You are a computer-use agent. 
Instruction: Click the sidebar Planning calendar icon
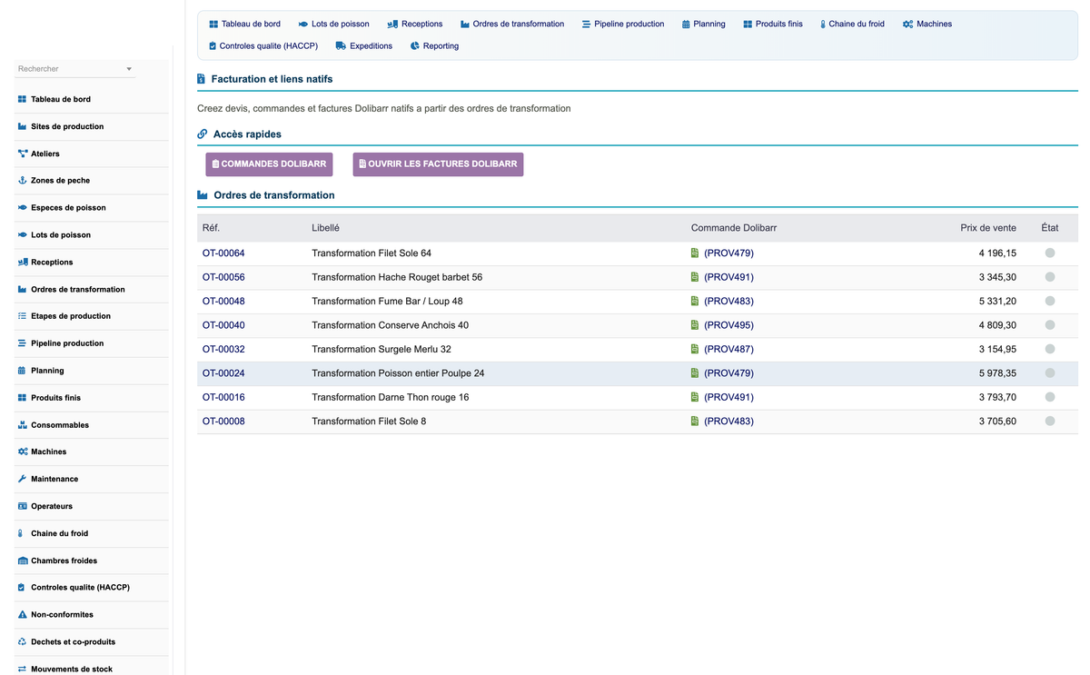point(22,371)
